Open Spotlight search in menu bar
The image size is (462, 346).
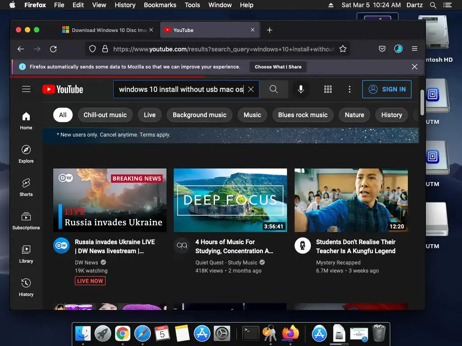coord(433,5)
